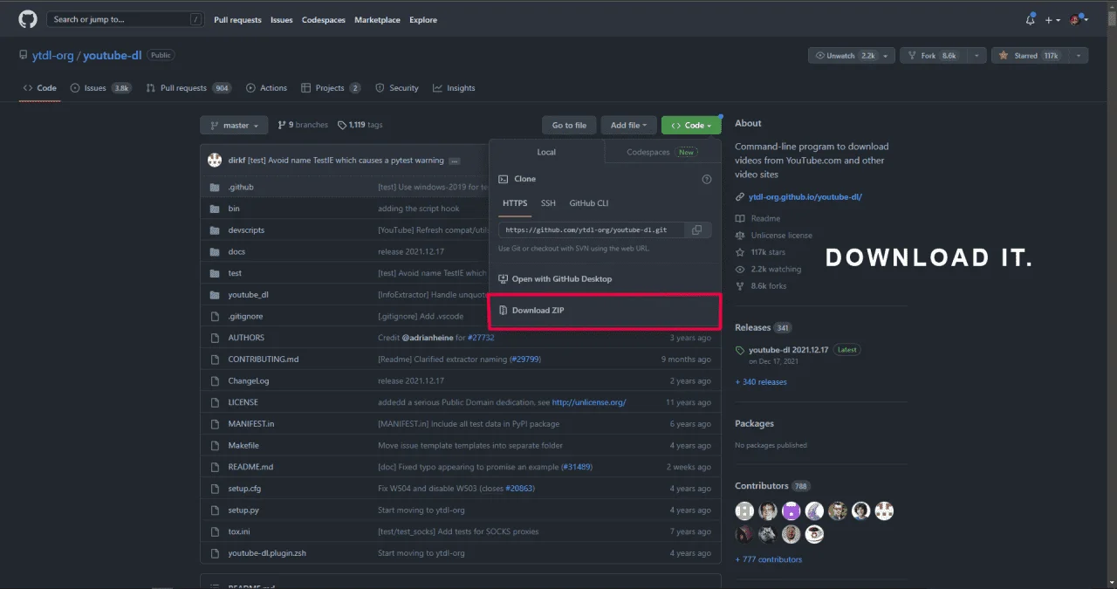
Task: Select the GitHub CLI clone option
Action: click(x=589, y=203)
